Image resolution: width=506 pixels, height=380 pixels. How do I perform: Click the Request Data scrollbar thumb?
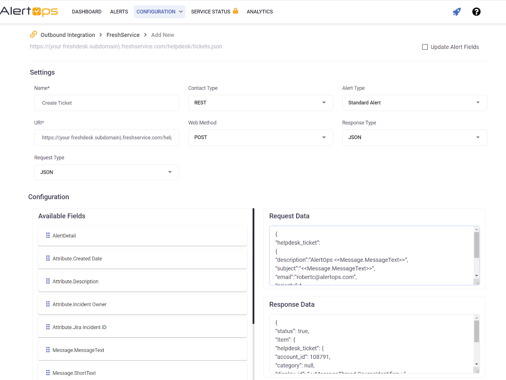click(x=477, y=245)
